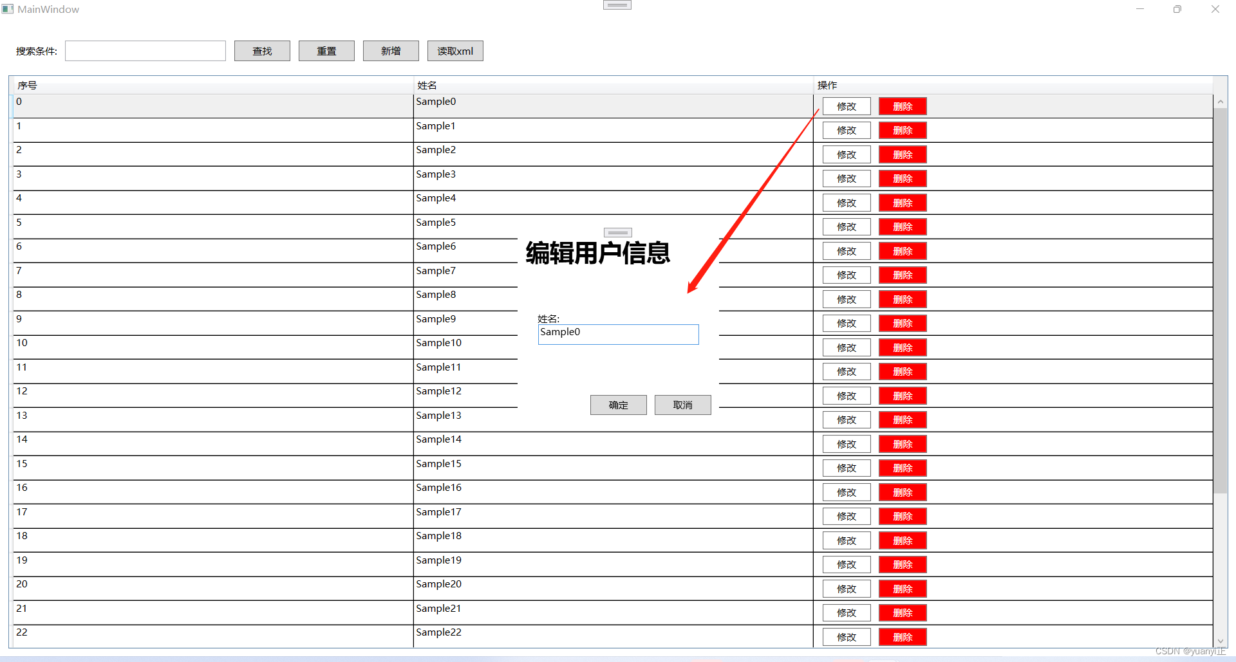Image resolution: width=1236 pixels, height=662 pixels.
Task: Click 修改 for row Sample6
Action: click(847, 251)
